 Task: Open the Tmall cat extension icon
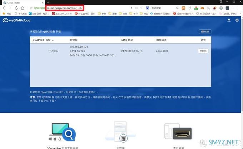point(190,8)
